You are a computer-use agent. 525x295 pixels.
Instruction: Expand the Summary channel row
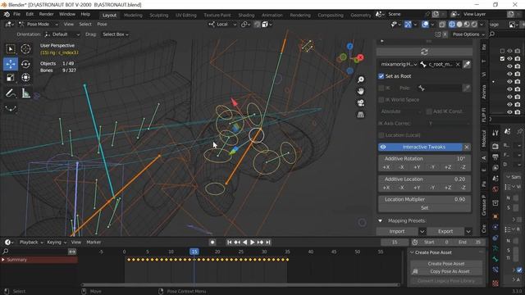pyautogui.click(x=3, y=260)
